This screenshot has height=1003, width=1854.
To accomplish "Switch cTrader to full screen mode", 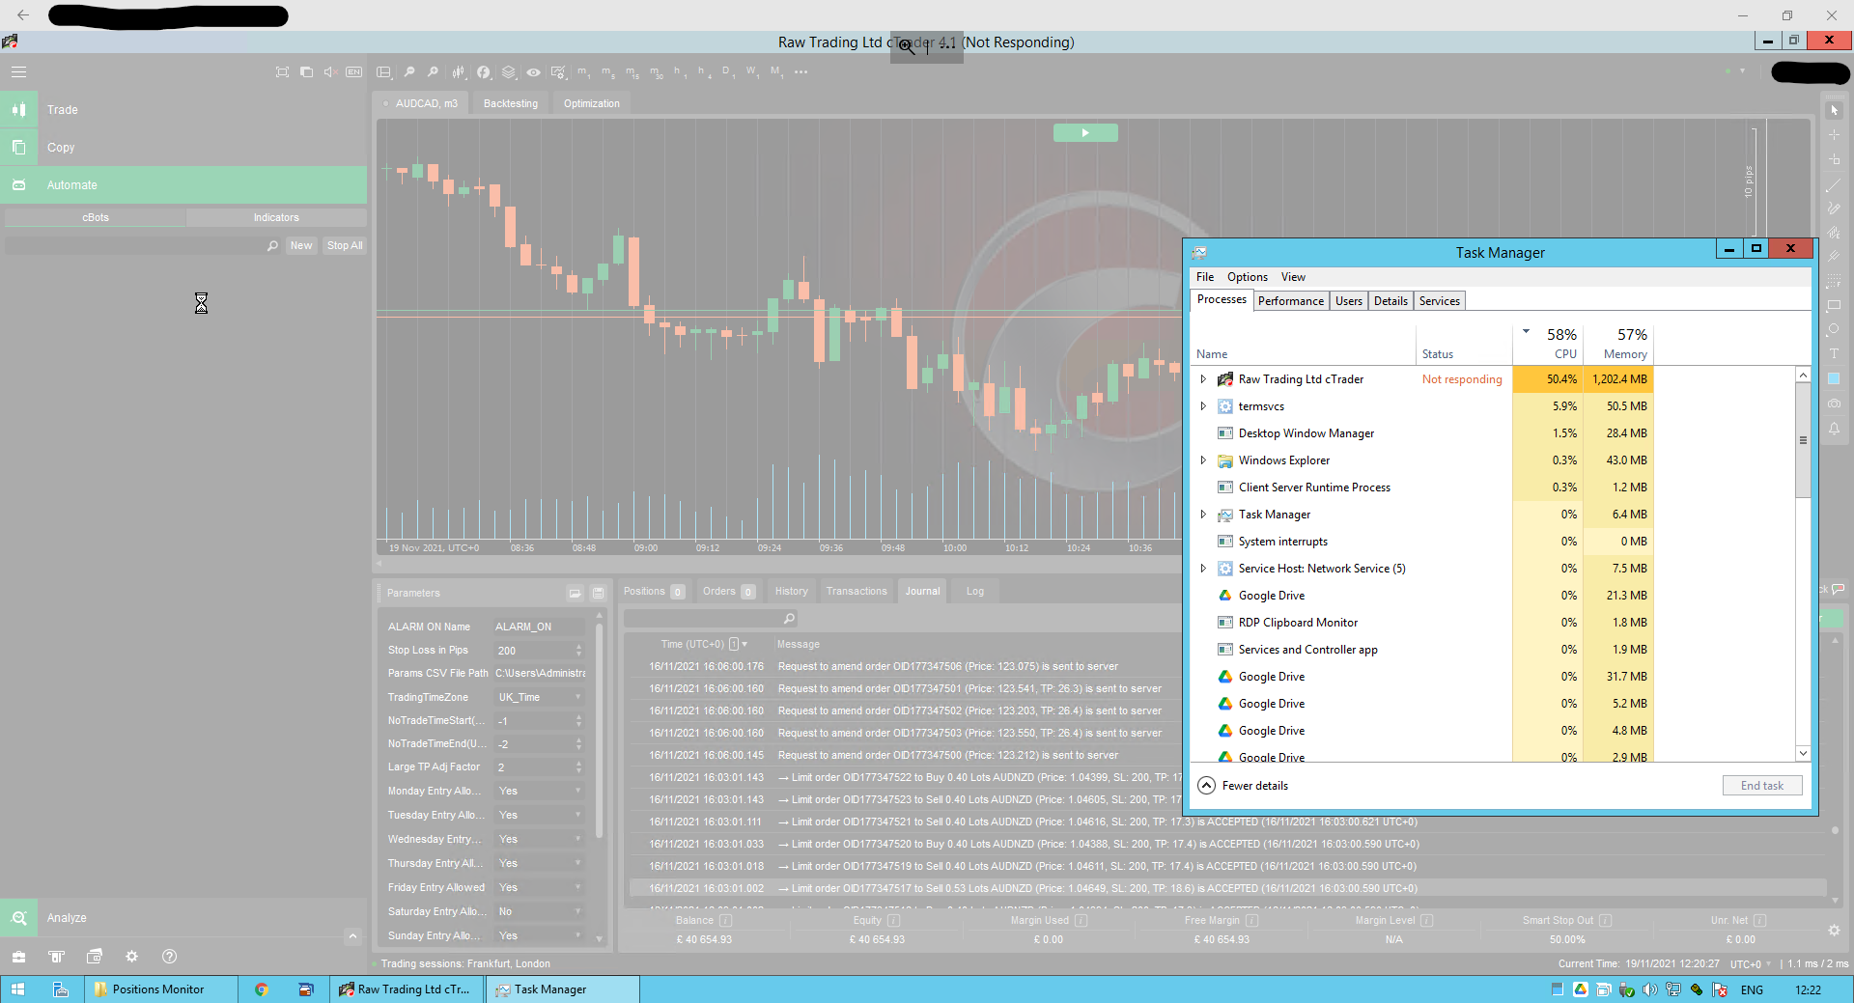I will pyautogui.click(x=282, y=71).
